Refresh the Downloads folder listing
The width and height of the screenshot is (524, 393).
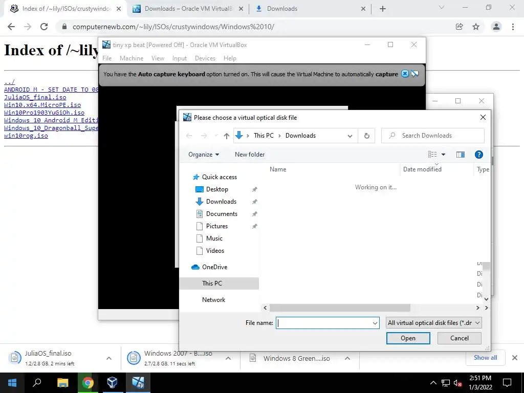(x=366, y=136)
